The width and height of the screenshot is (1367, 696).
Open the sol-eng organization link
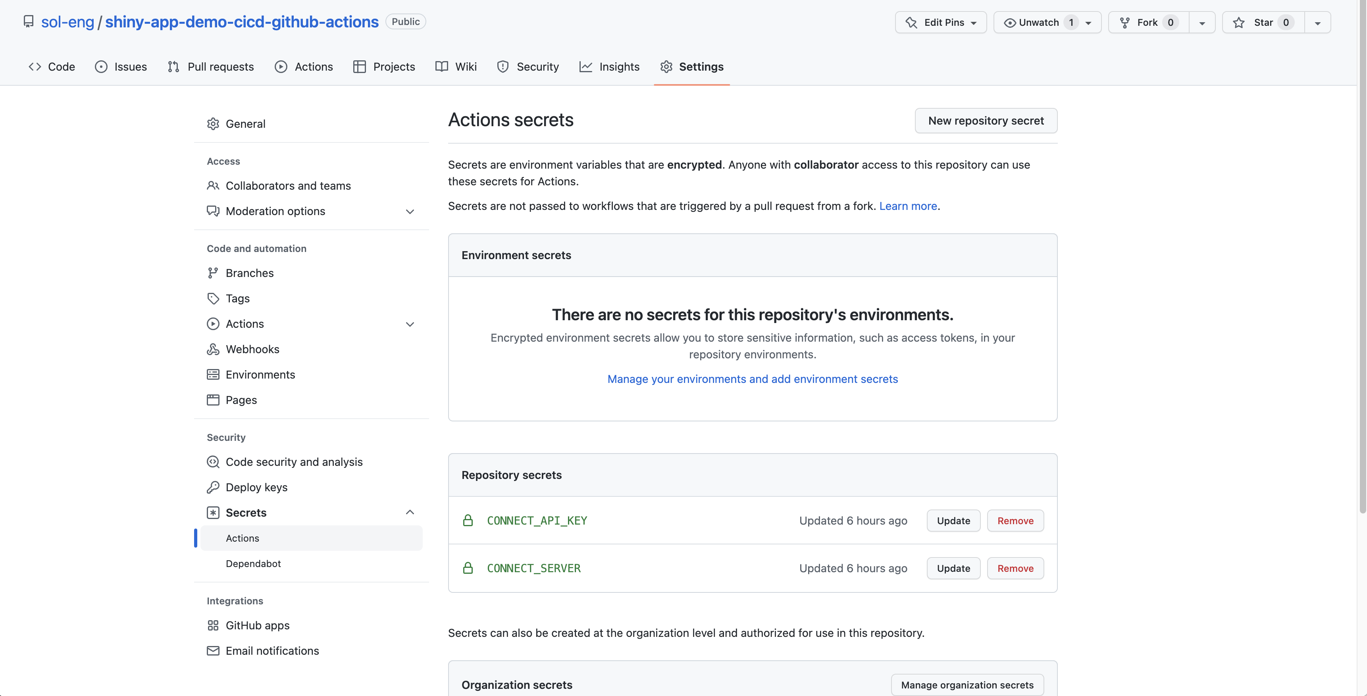coord(67,22)
